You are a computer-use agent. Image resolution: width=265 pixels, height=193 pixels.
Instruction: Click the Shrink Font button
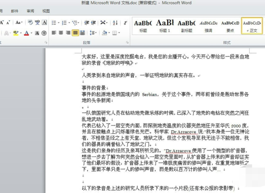tap(8, 22)
